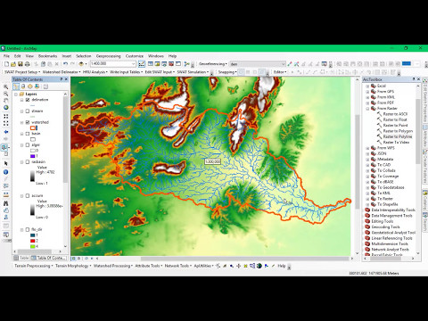Open the Geoprocessing menu
The image size is (428, 321).
pos(108,56)
